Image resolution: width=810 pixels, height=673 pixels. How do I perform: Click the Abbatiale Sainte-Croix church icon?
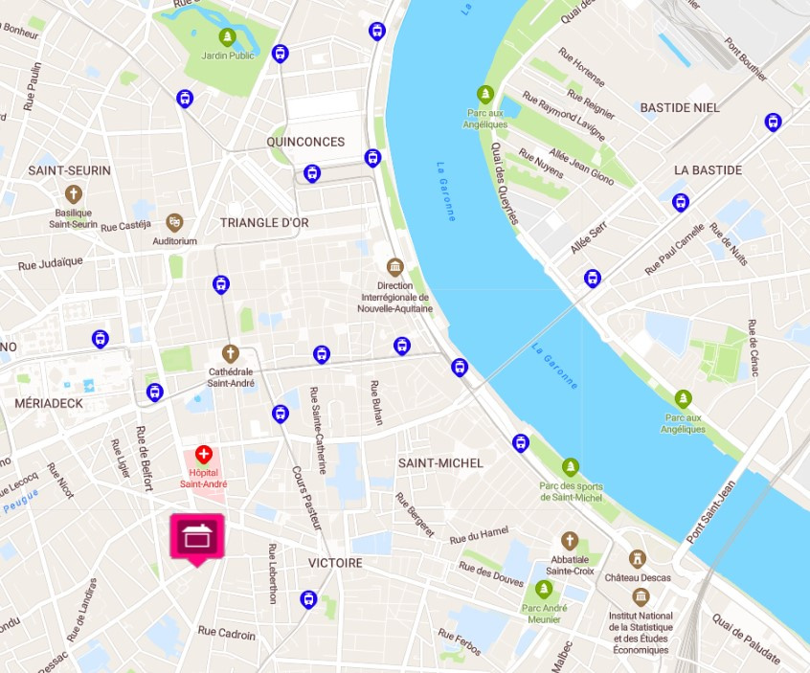[x=570, y=541]
